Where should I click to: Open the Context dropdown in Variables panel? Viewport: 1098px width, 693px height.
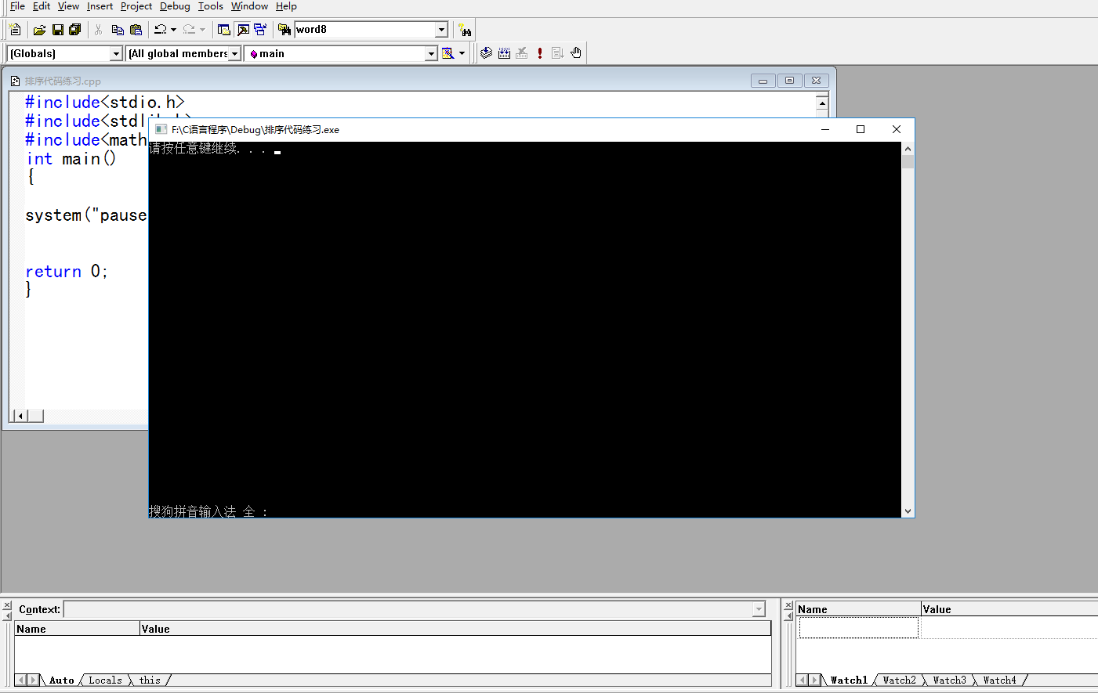(759, 609)
